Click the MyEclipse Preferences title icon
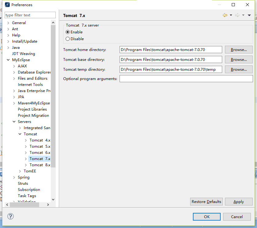Screen dimensions: 257x228 (7, 5)
